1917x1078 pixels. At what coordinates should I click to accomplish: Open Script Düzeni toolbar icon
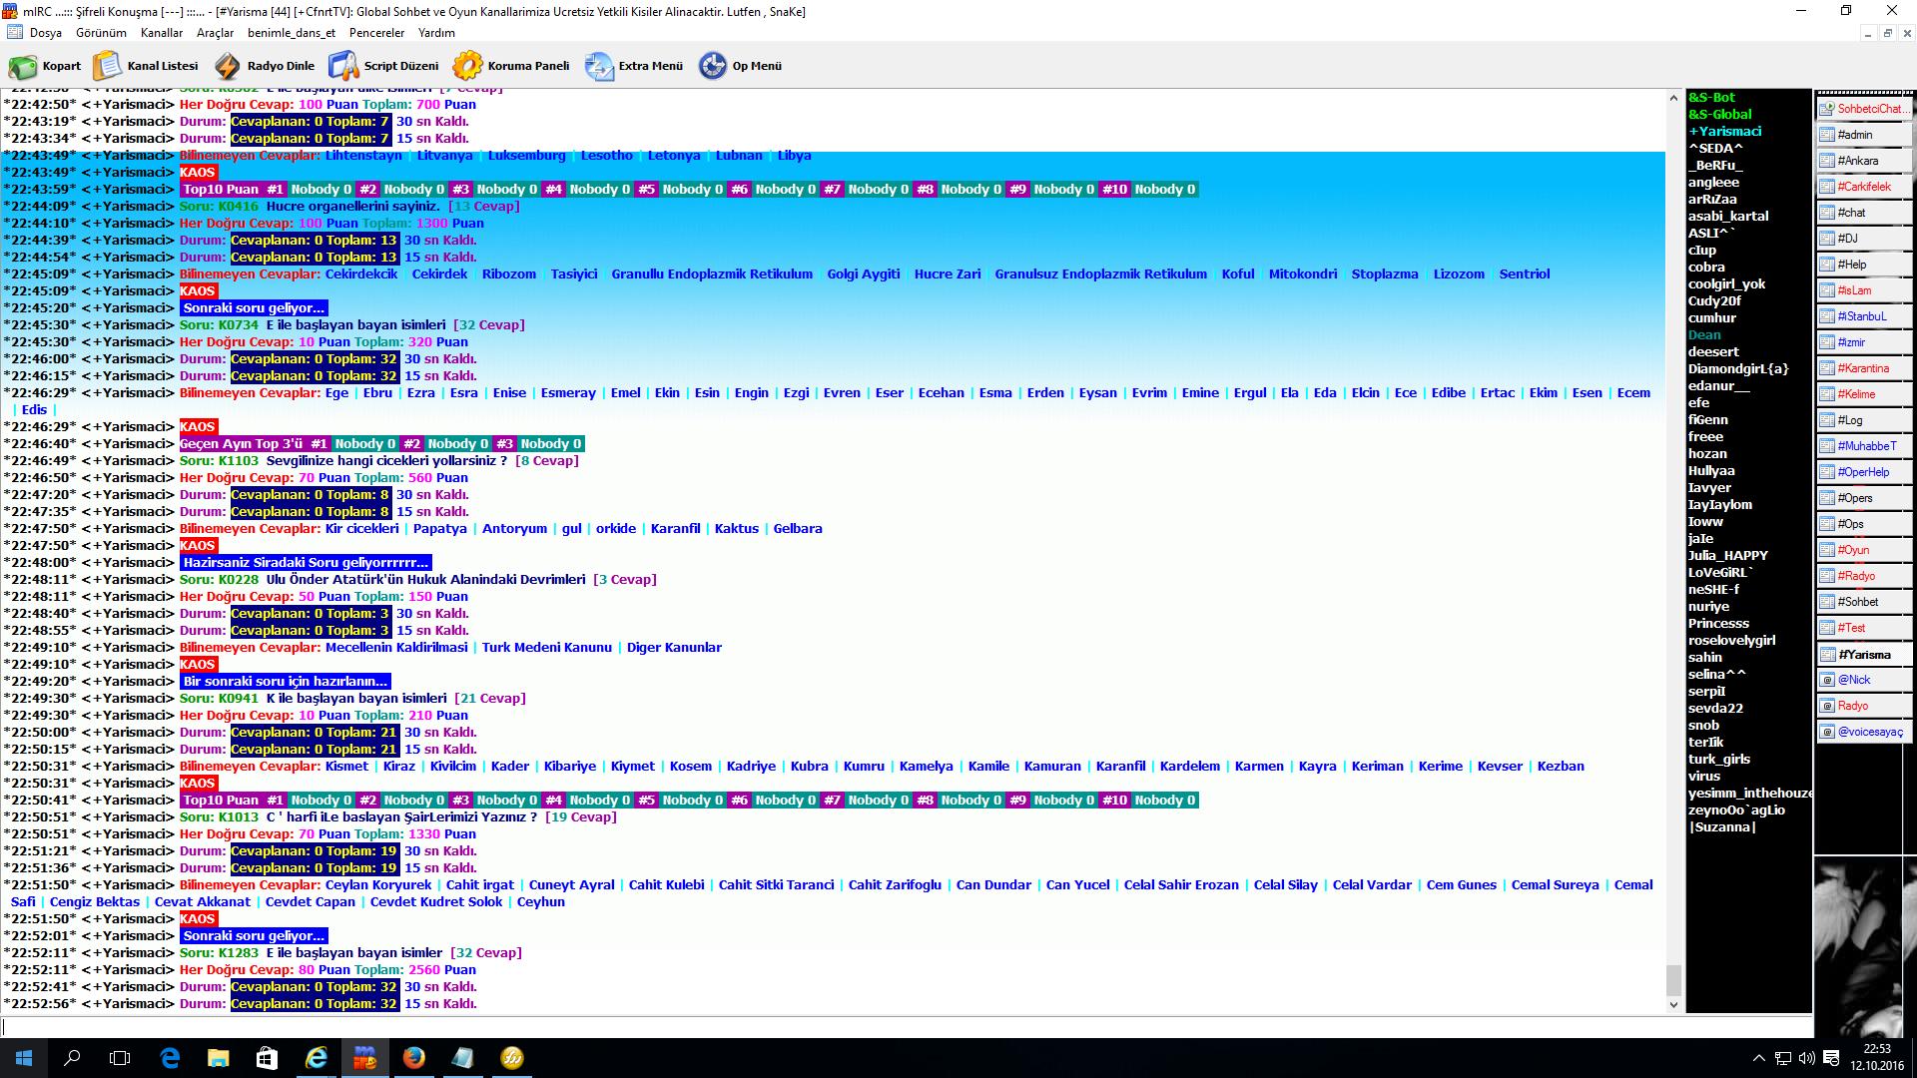[x=343, y=66]
